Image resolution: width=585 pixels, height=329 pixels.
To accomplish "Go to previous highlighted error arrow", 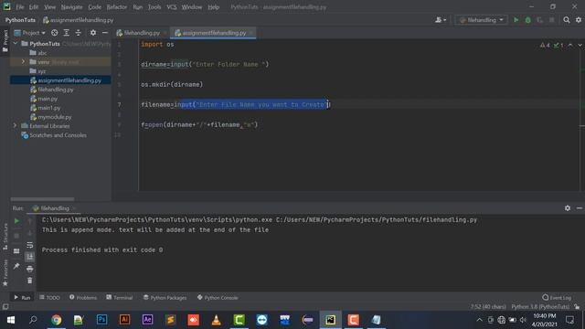I will (x=570, y=45).
